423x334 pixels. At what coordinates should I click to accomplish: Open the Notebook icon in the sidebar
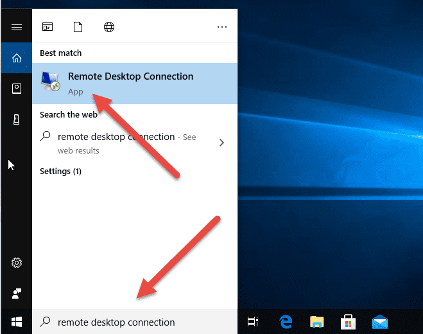click(x=17, y=89)
